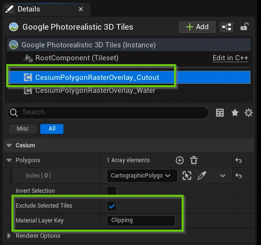Close the Details tab
The height and width of the screenshot is (245, 261).
tap(81, 9)
